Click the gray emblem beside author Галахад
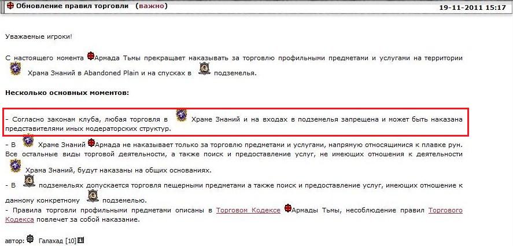 31,239
